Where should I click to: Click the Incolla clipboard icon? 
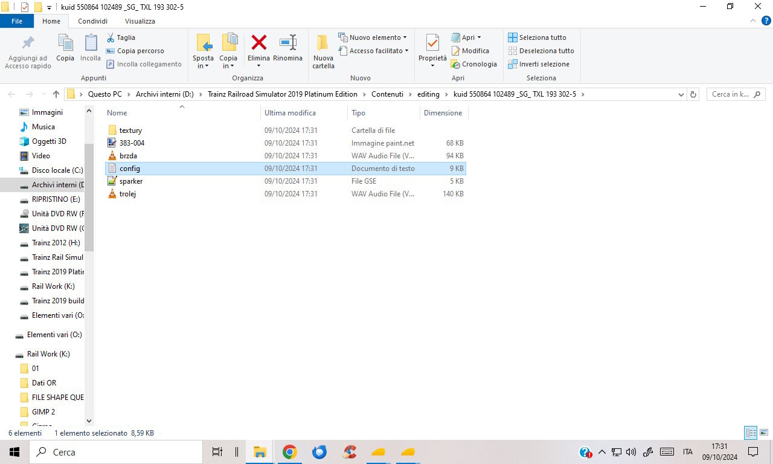pyautogui.click(x=91, y=43)
